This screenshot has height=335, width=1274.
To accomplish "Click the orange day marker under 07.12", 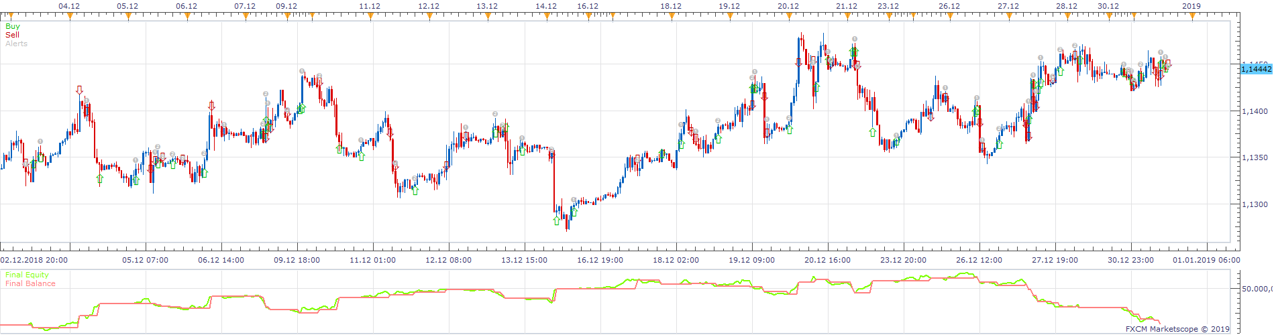I will (x=245, y=17).
